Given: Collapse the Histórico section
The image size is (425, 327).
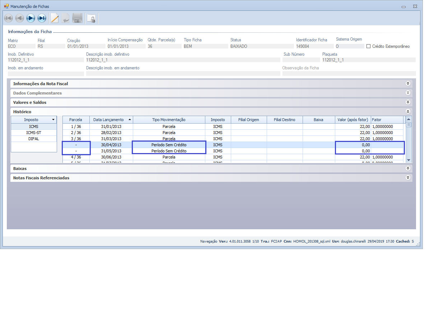Looking at the screenshot, I should (407, 111).
